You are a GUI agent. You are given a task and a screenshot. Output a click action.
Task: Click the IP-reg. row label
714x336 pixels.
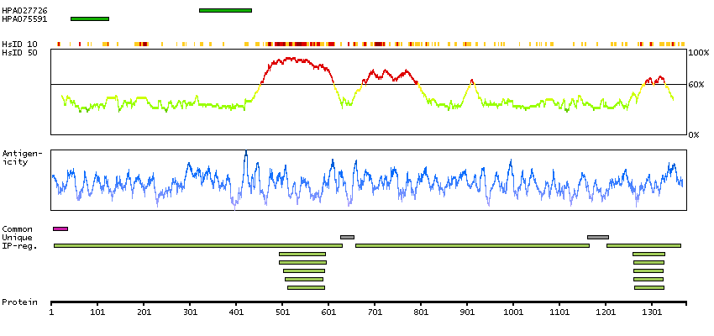point(19,246)
